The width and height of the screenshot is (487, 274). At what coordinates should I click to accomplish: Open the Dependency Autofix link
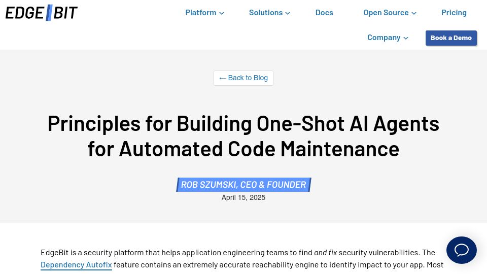coord(76,265)
